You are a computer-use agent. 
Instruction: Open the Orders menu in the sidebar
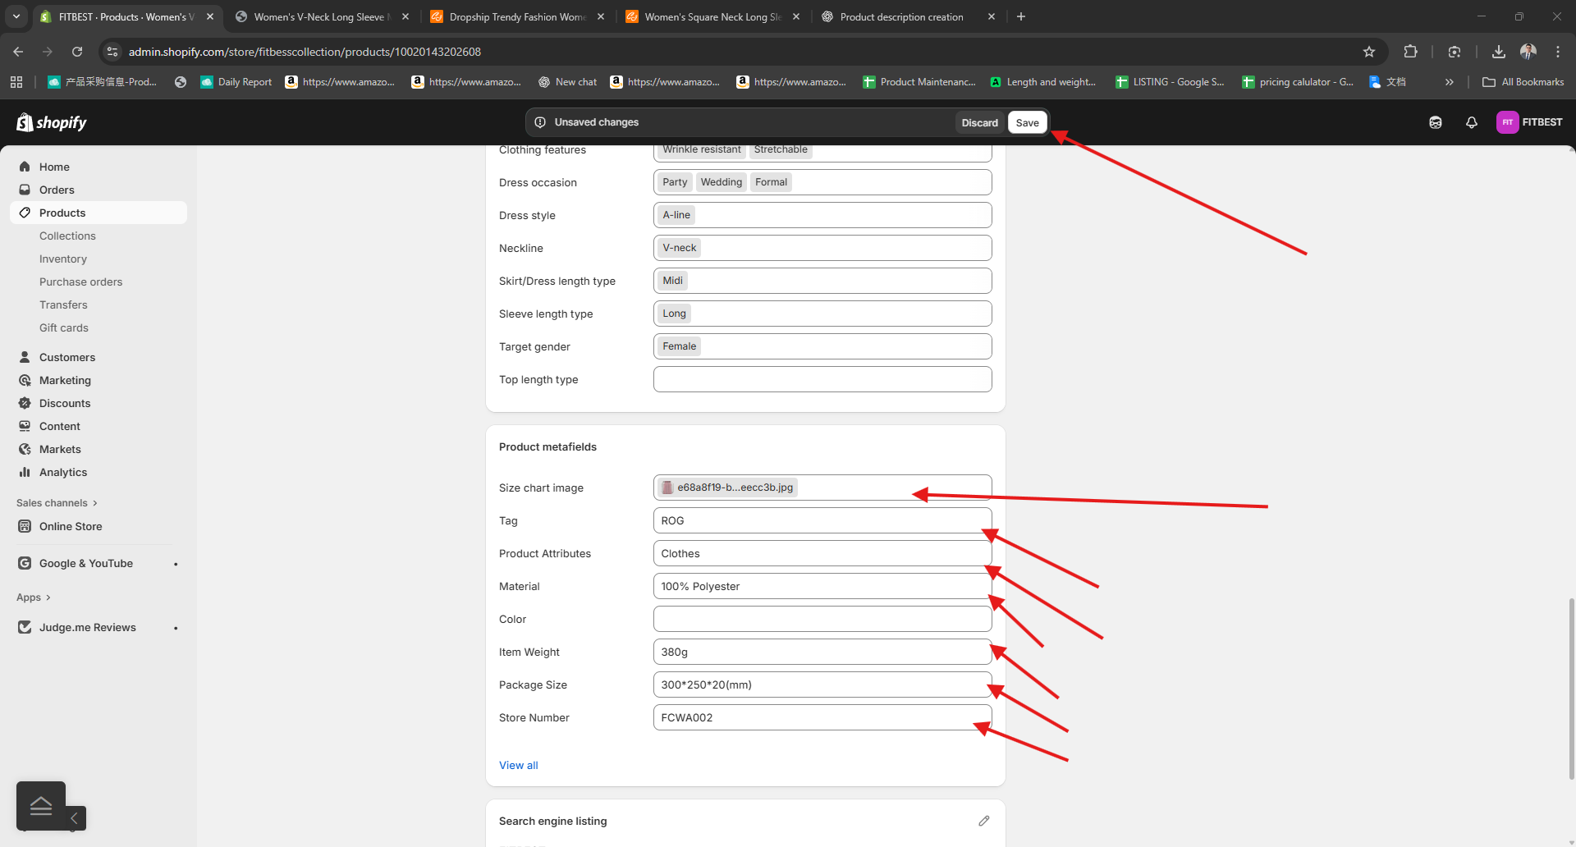(57, 190)
